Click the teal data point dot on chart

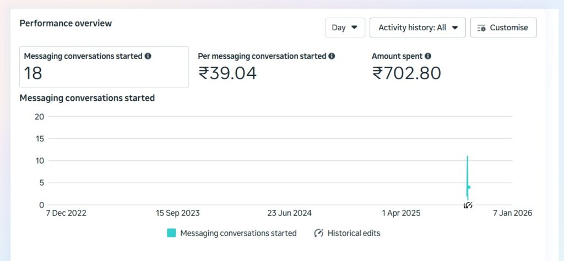[469, 187]
